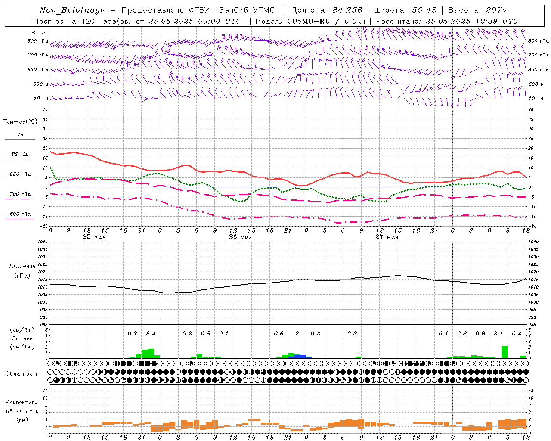The image size is (551, 441).
Task: Click the 0.6 precipitation total value
Action: 279,333
